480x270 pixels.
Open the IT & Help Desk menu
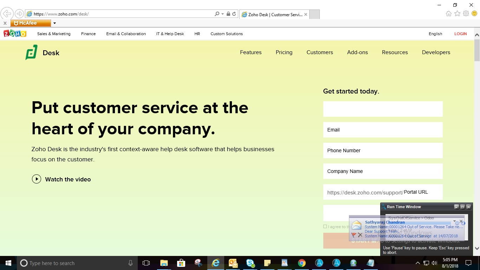(x=170, y=34)
